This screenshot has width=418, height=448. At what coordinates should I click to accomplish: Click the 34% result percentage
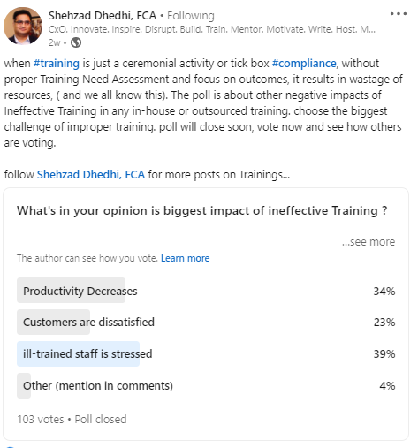(384, 292)
